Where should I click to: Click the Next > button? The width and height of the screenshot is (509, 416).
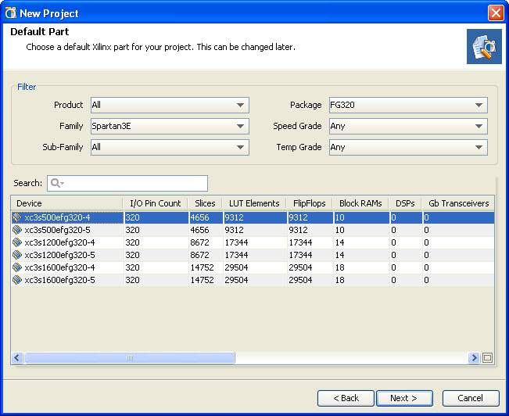[x=404, y=398]
